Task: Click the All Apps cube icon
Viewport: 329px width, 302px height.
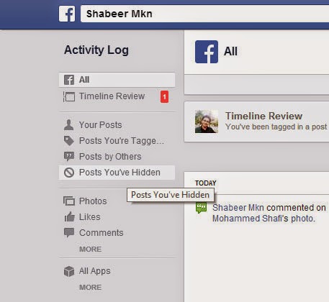Action: pos(69,271)
